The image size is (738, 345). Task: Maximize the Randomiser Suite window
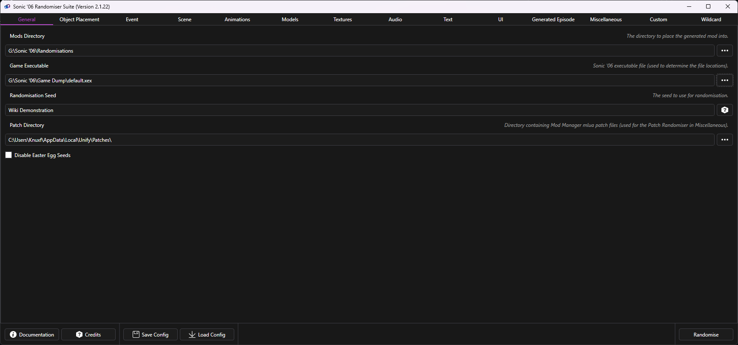(x=708, y=6)
